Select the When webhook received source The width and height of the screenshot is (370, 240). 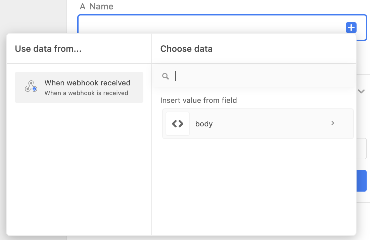[x=79, y=87]
